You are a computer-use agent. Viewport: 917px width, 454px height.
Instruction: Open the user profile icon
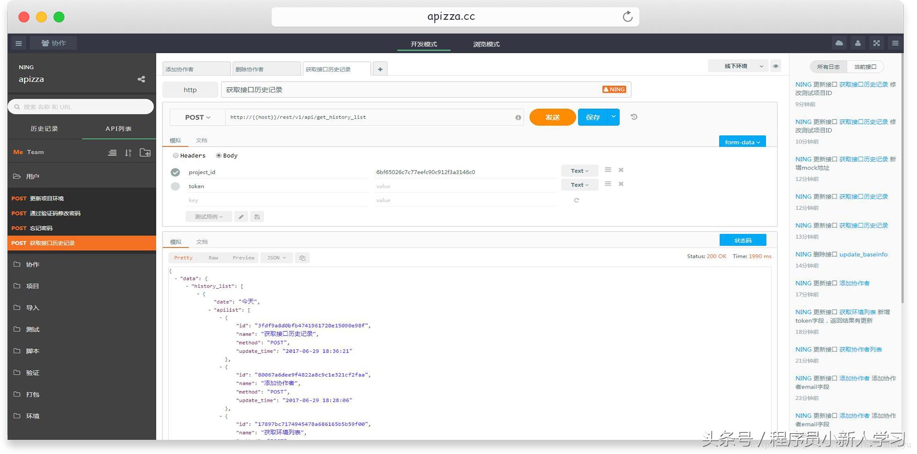click(x=857, y=43)
